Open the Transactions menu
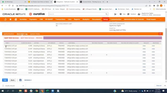167x93 pixels. coord(60,19)
